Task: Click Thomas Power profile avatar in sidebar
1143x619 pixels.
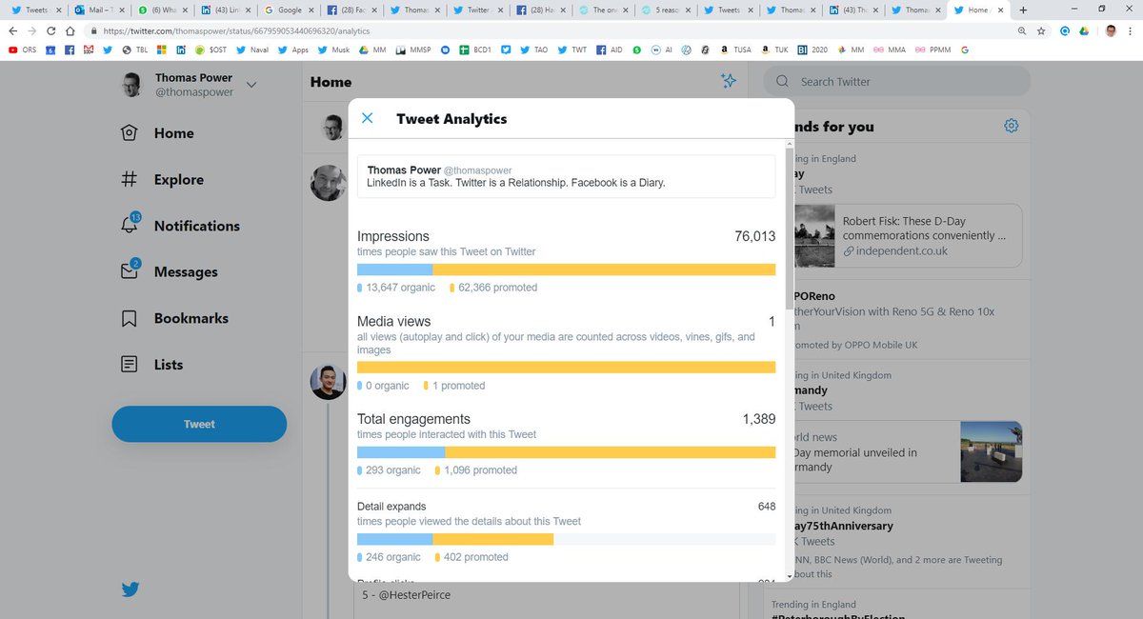Action: [x=131, y=85]
